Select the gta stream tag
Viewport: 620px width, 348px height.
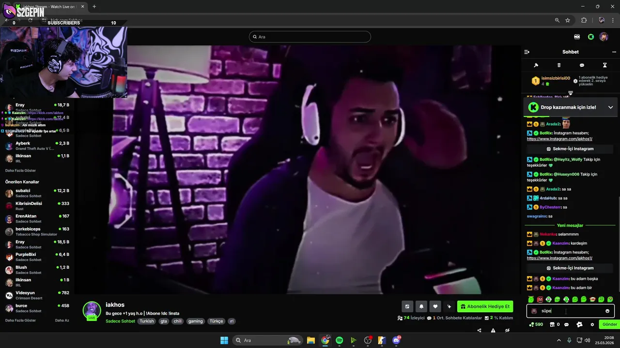tap(164, 321)
